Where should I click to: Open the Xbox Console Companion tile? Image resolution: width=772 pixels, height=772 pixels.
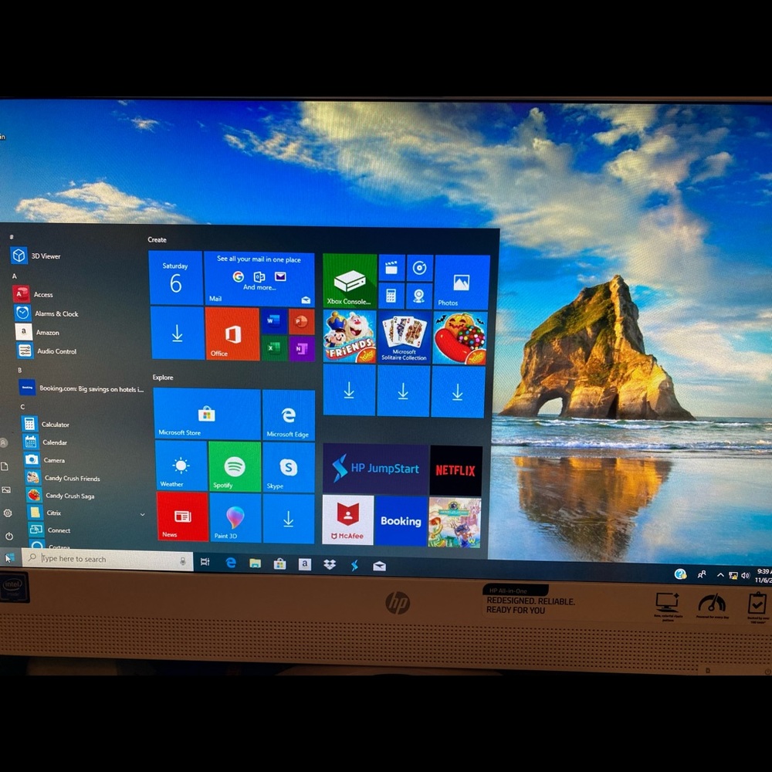tap(350, 281)
